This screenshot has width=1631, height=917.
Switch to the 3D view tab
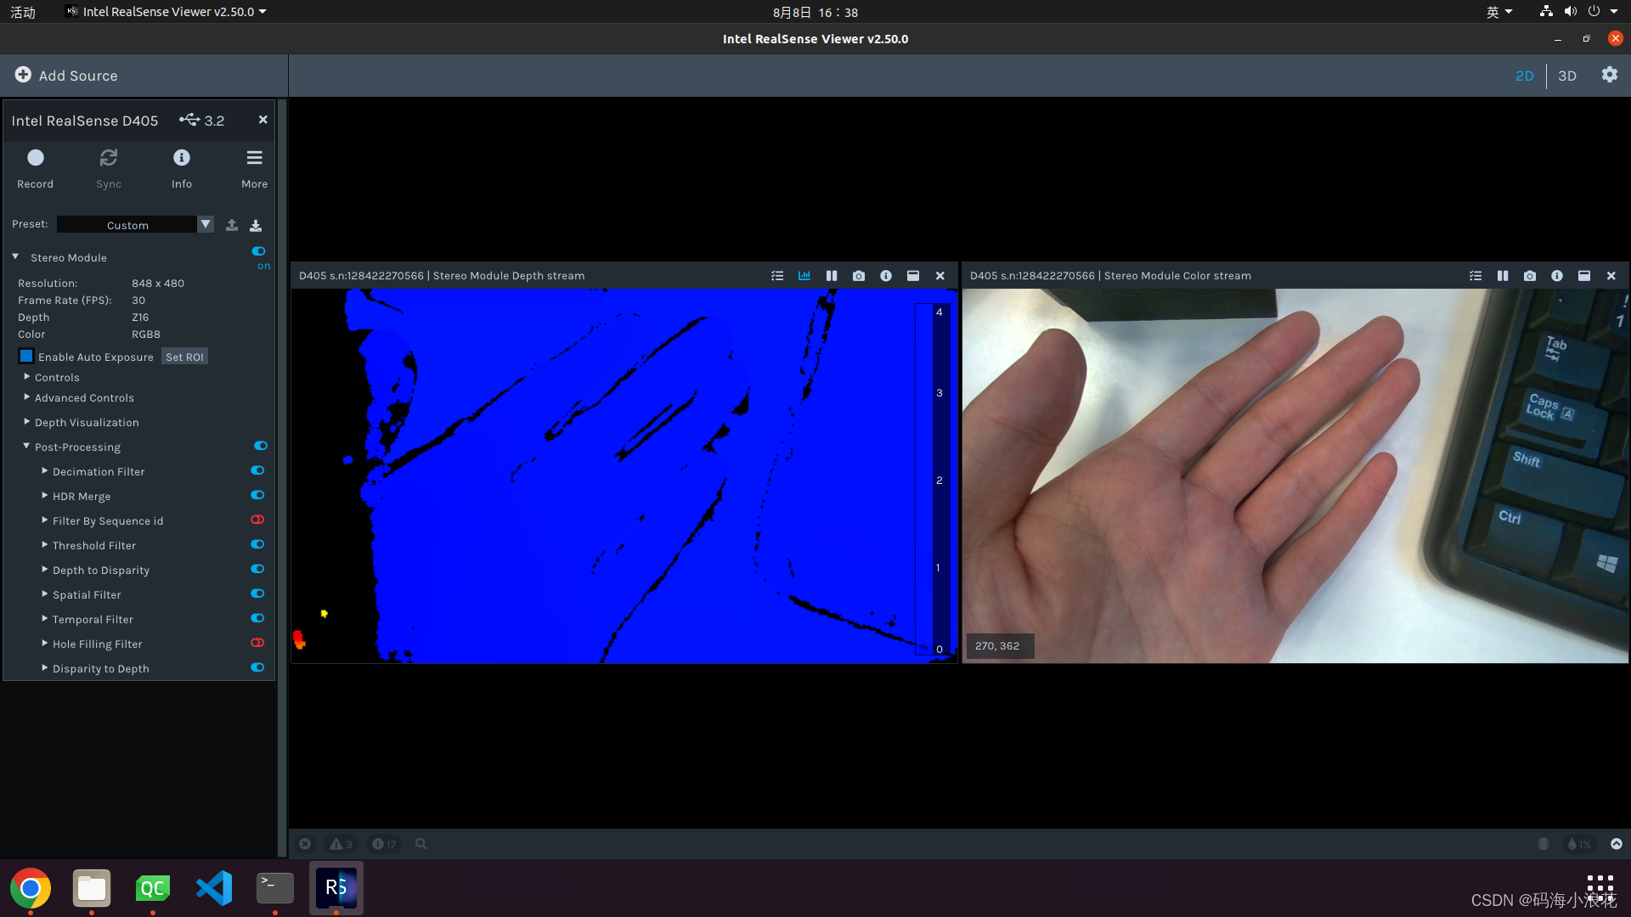pos(1566,76)
